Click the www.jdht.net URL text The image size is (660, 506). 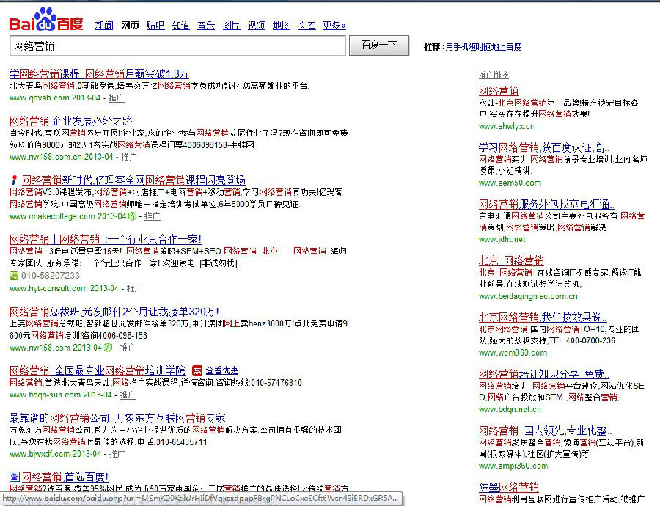pos(502,239)
